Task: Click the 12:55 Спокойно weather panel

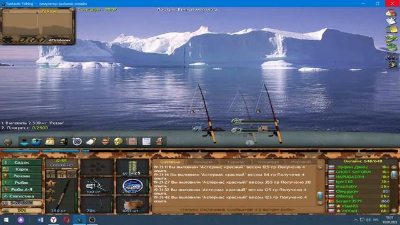Action: click(x=61, y=163)
